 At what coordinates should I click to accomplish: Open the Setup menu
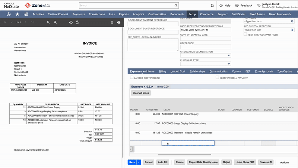coord(192,14)
